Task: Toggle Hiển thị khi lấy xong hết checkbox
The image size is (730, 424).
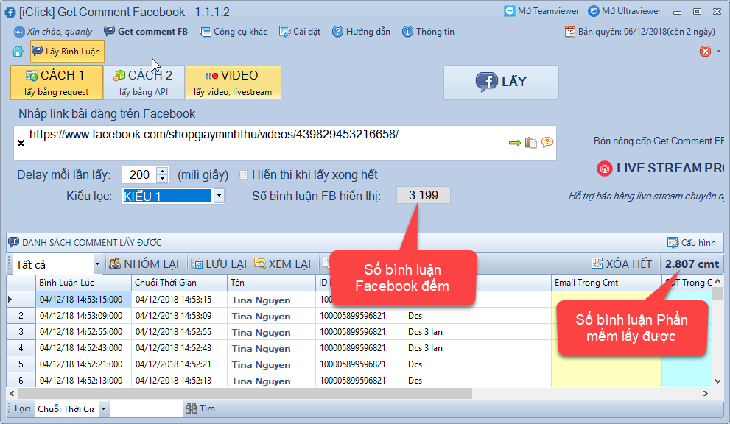Action: 242,175
